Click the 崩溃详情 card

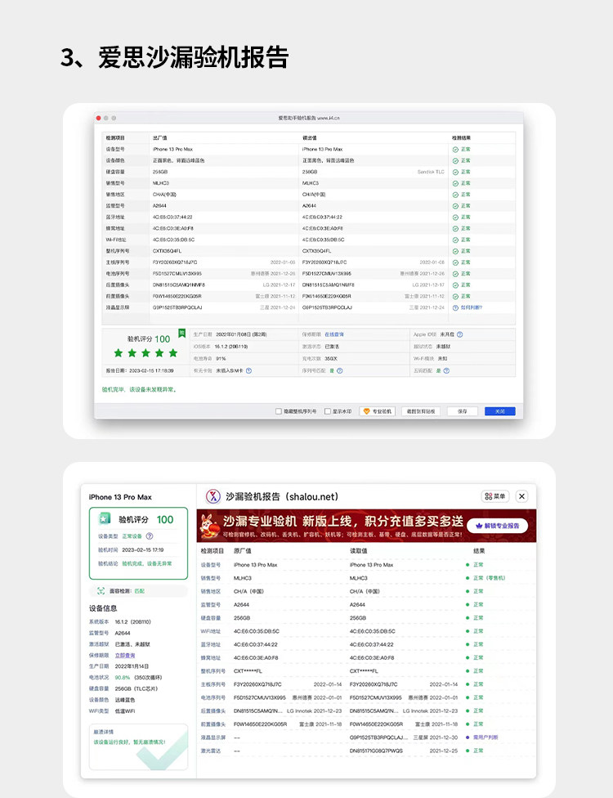[x=138, y=746]
